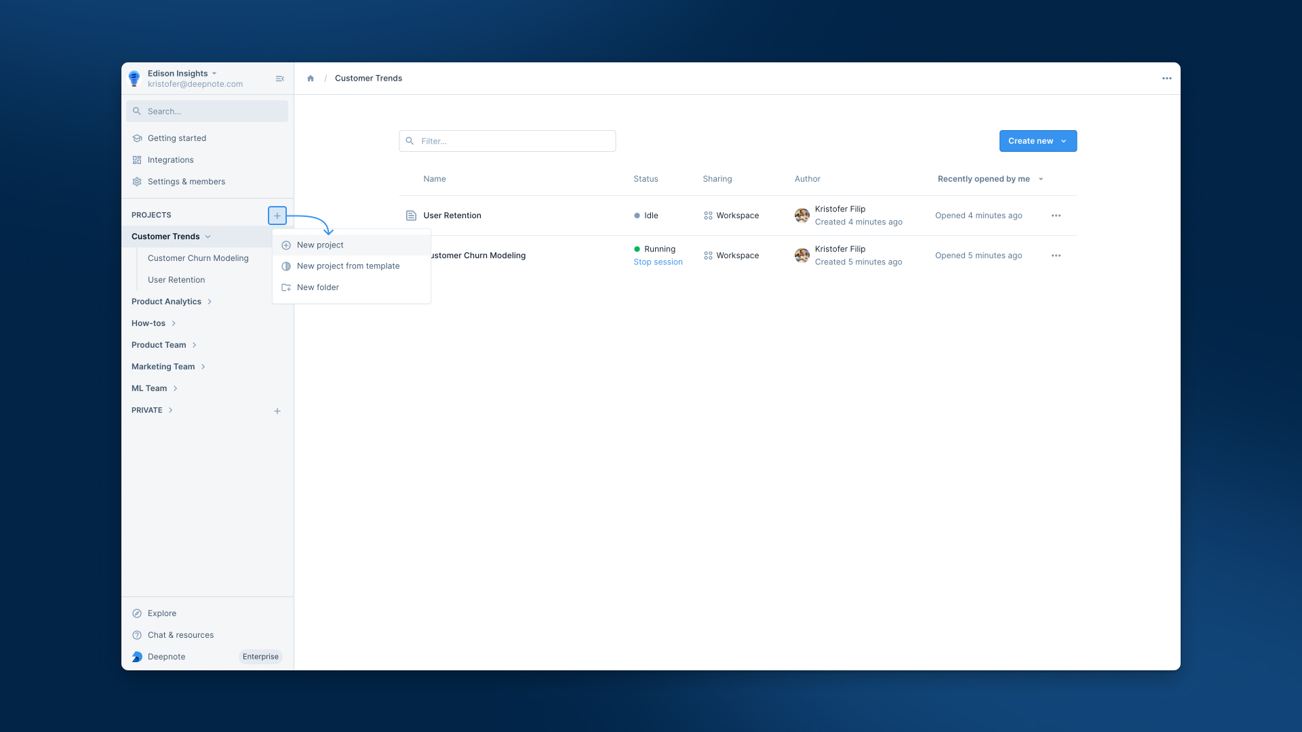Open the Customer Churn Modeling row's more options

[x=1056, y=256]
